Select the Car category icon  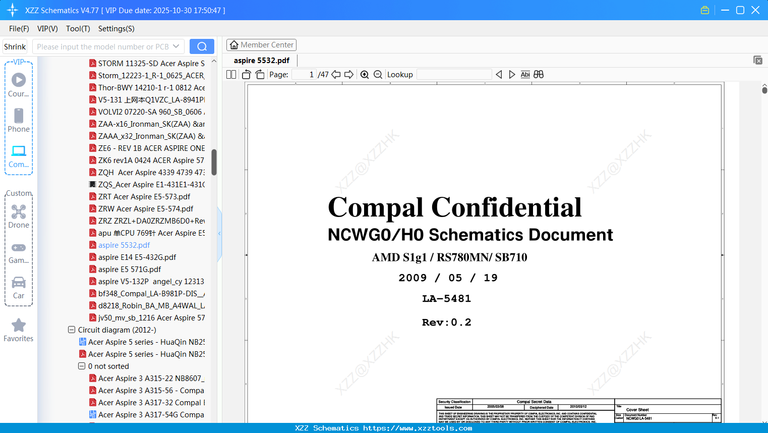[x=19, y=287]
